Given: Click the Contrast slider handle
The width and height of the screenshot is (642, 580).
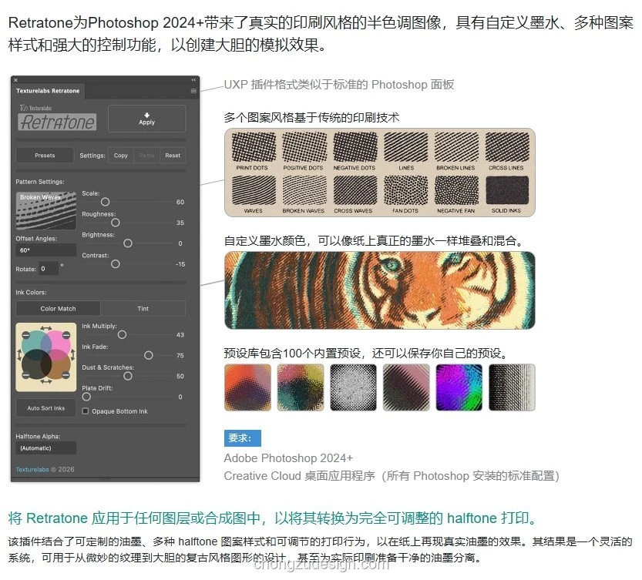Looking at the screenshot, I should (x=116, y=264).
